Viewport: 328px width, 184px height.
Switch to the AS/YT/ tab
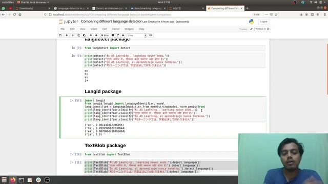point(187,8)
